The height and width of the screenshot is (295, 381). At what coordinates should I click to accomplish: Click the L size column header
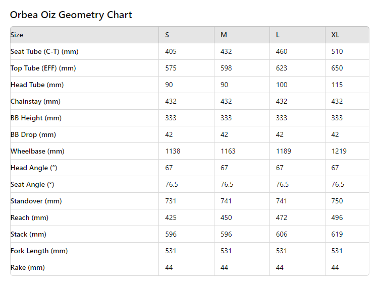coord(278,35)
